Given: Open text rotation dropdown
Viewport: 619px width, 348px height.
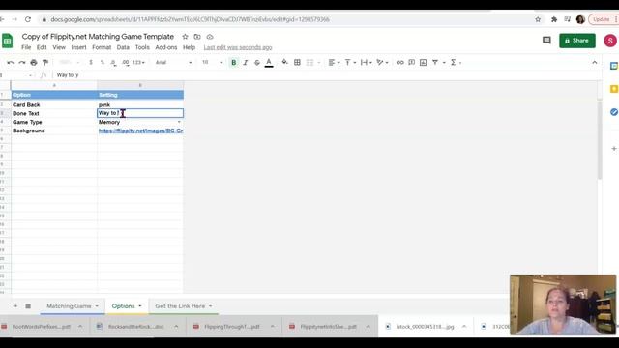Looking at the screenshot, I should [x=382, y=62].
